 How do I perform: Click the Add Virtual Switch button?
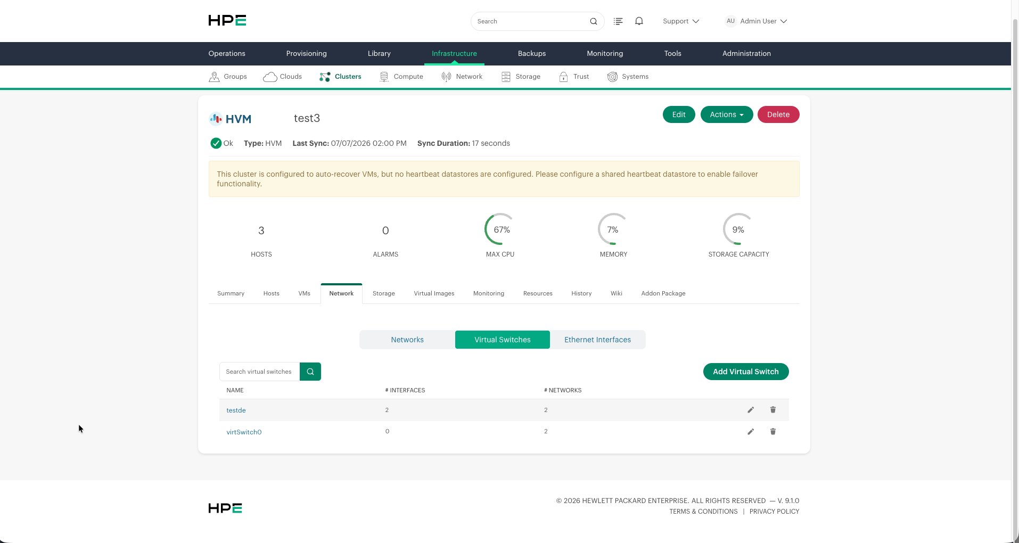click(746, 372)
